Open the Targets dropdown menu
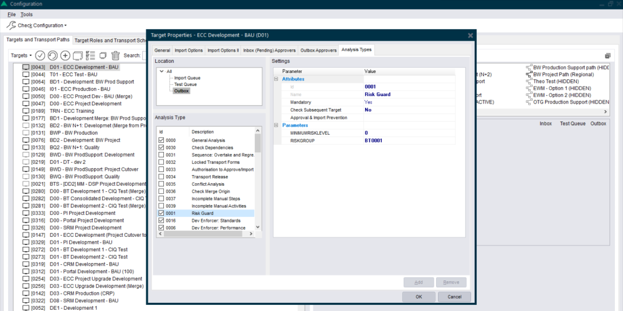 tap(22, 55)
